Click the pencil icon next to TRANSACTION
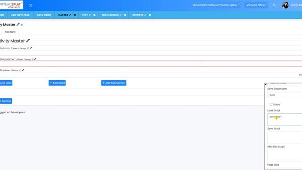302x170 pixels. [x=121, y=15]
